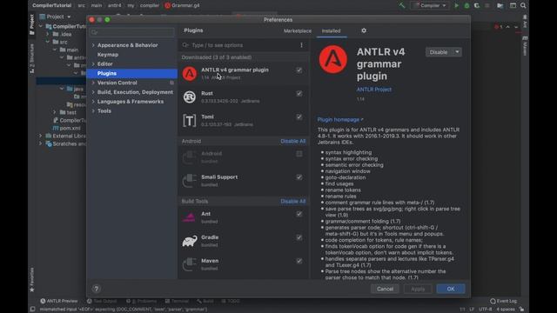Viewport: 557px width, 313px height.
Task: Select Scratches and Consoles tree item
Action: click(x=66, y=143)
